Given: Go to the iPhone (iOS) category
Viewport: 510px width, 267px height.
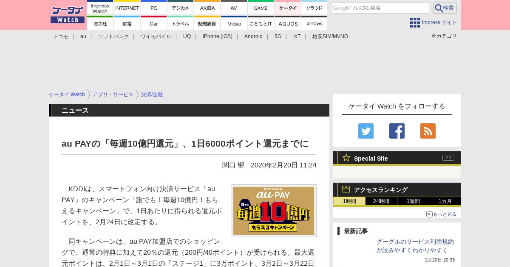Looking at the screenshot, I should (x=218, y=36).
